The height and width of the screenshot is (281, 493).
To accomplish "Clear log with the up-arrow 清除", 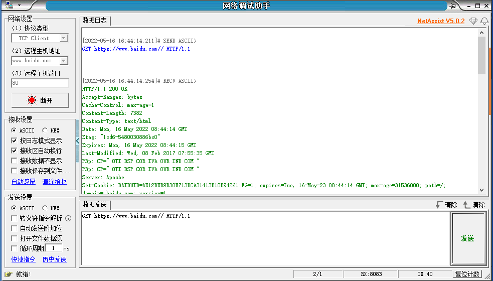I will pos(473,205).
